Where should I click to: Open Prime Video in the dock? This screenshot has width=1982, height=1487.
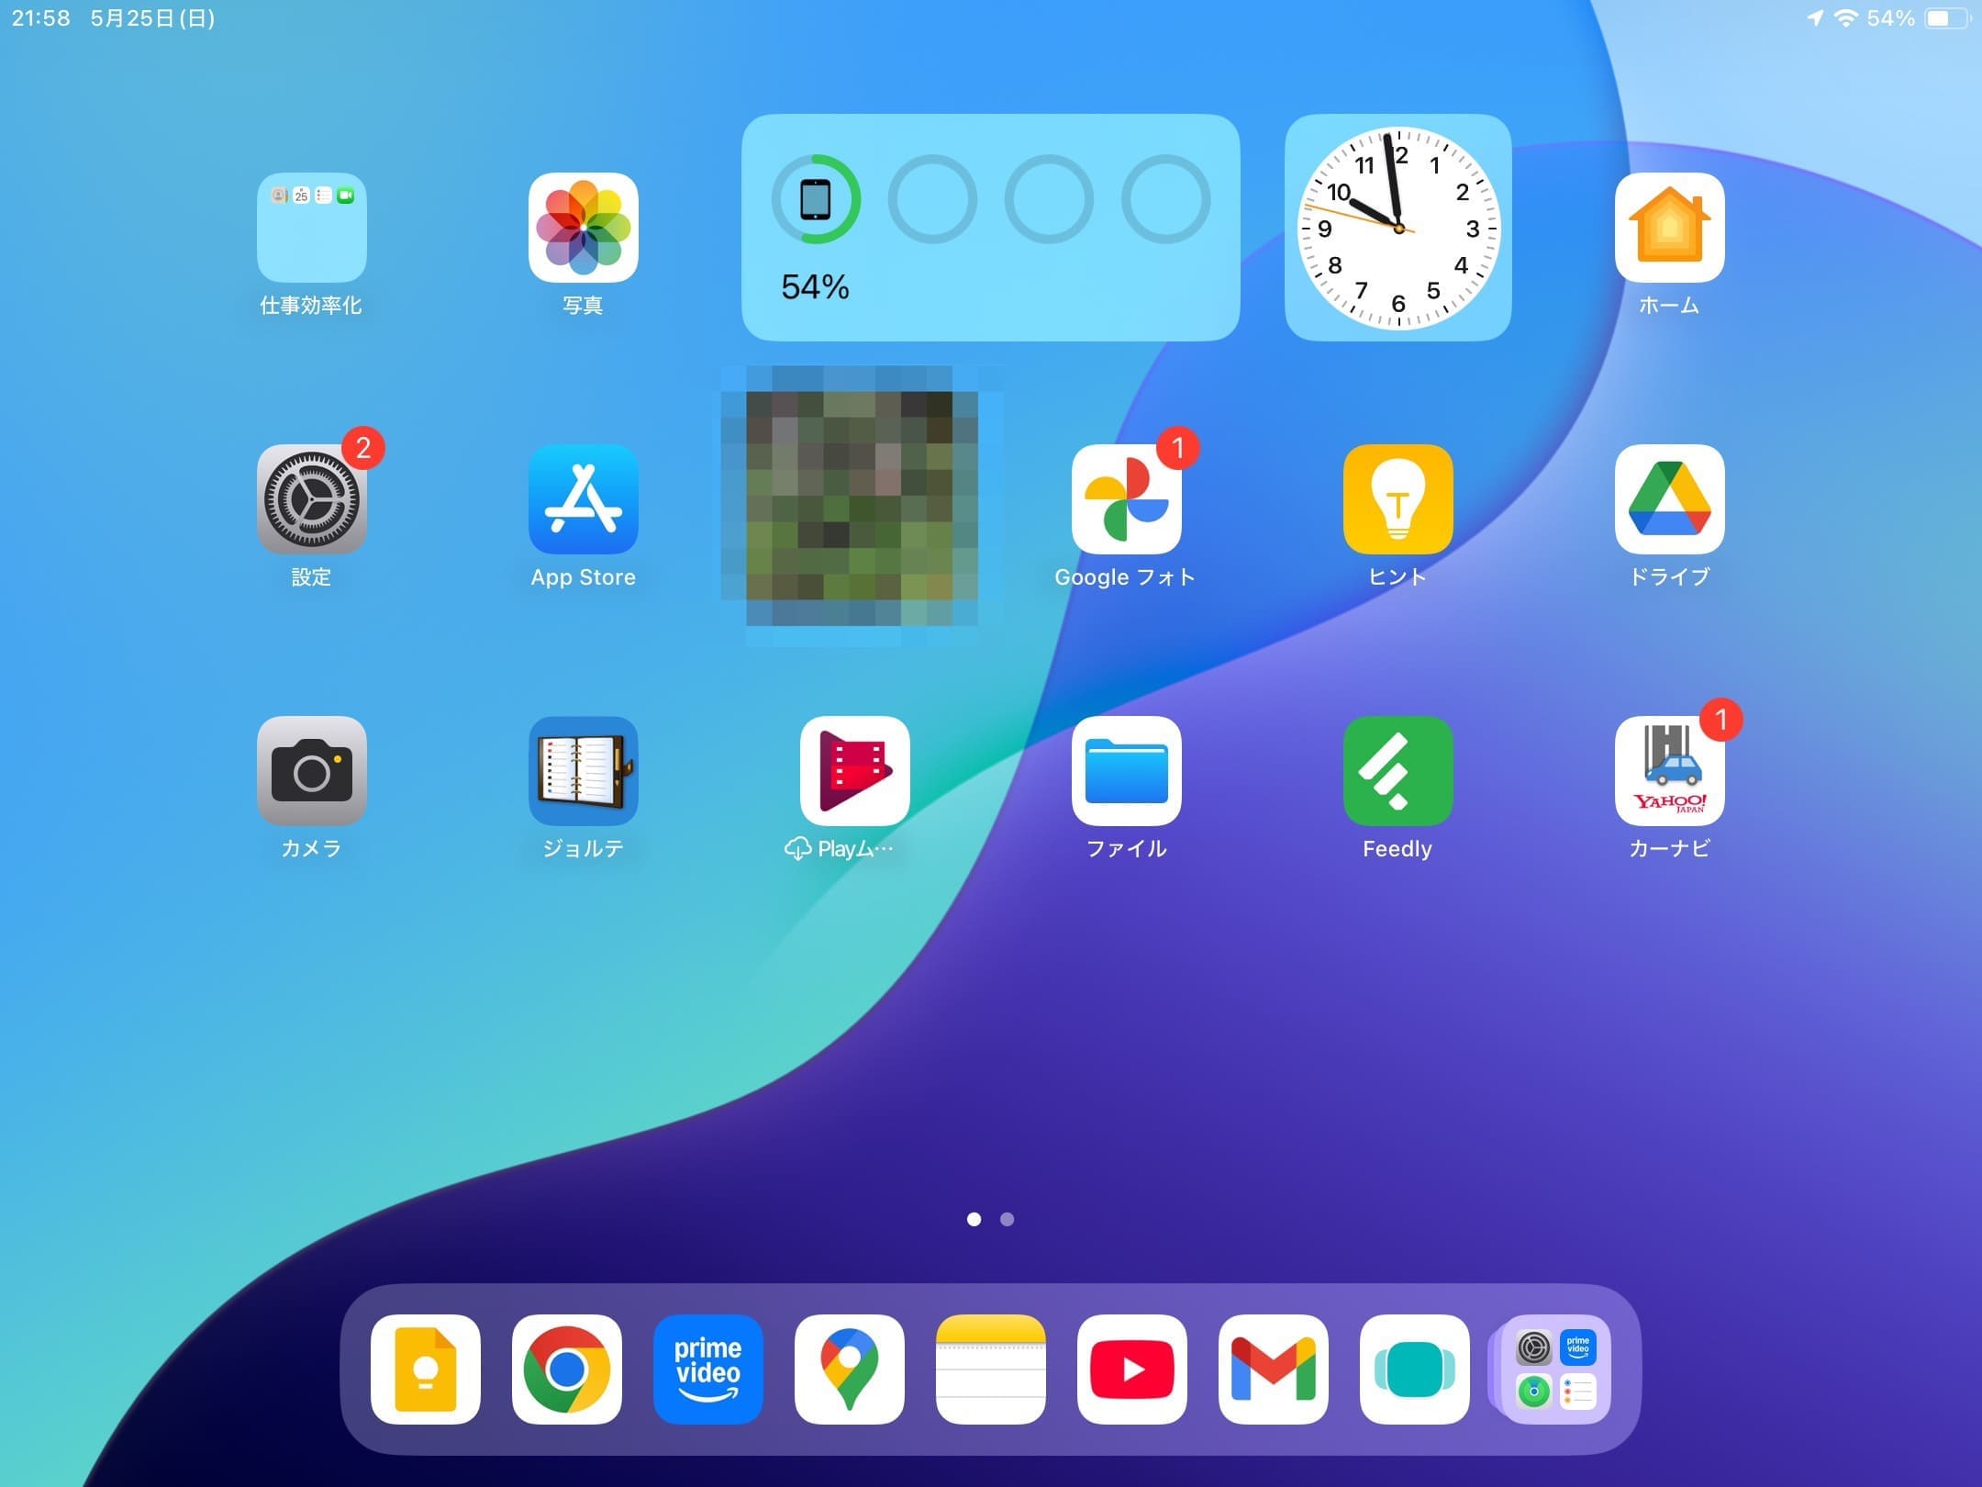click(708, 1370)
